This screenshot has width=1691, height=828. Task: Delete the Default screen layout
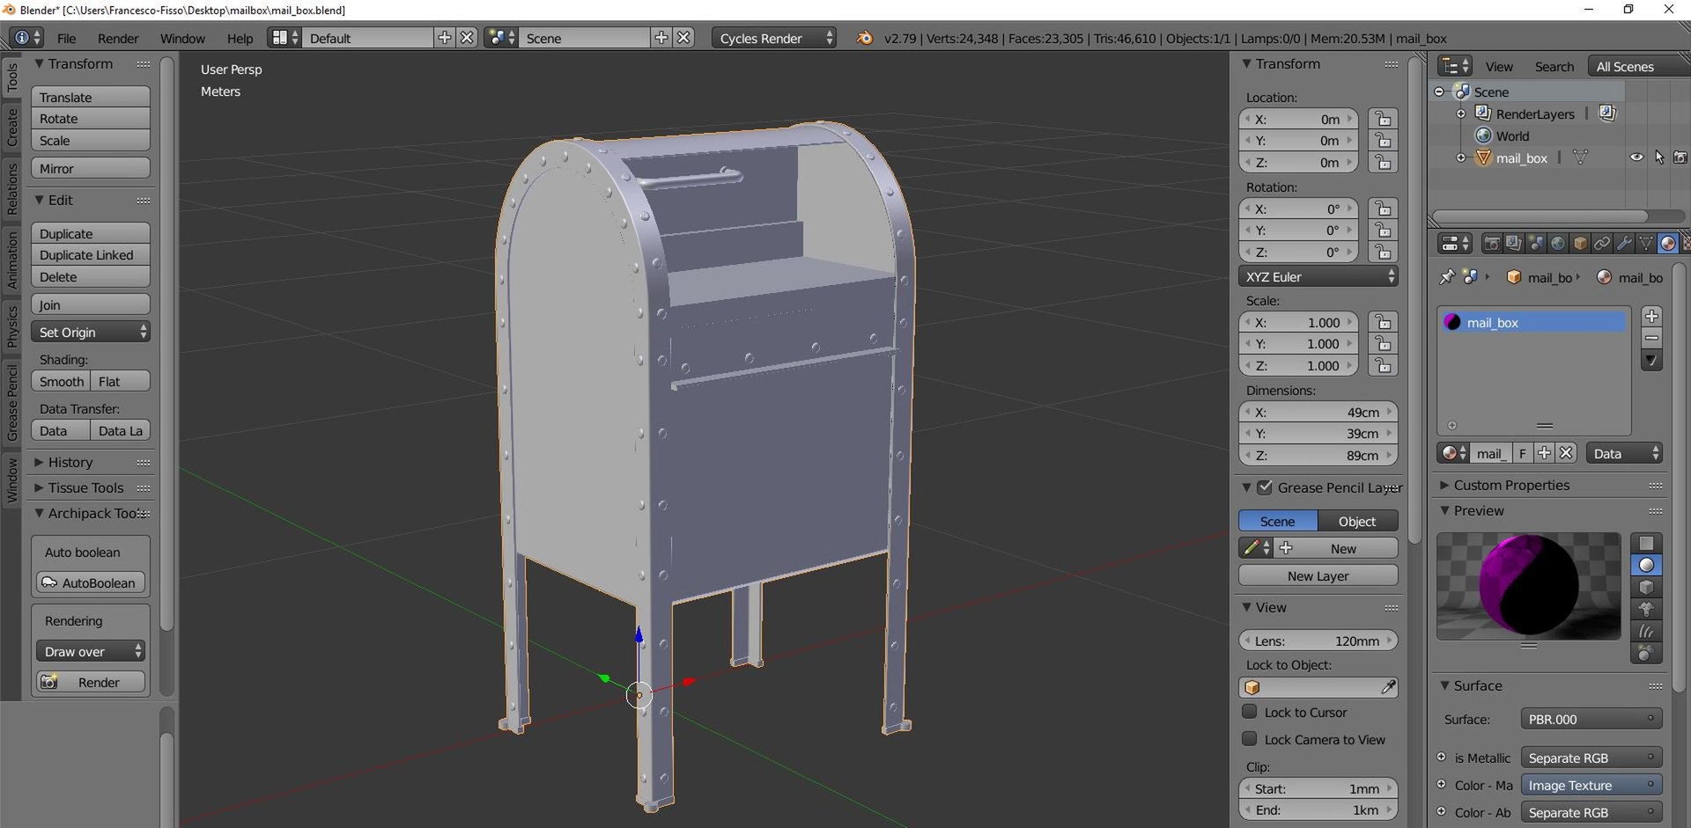pos(467,38)
